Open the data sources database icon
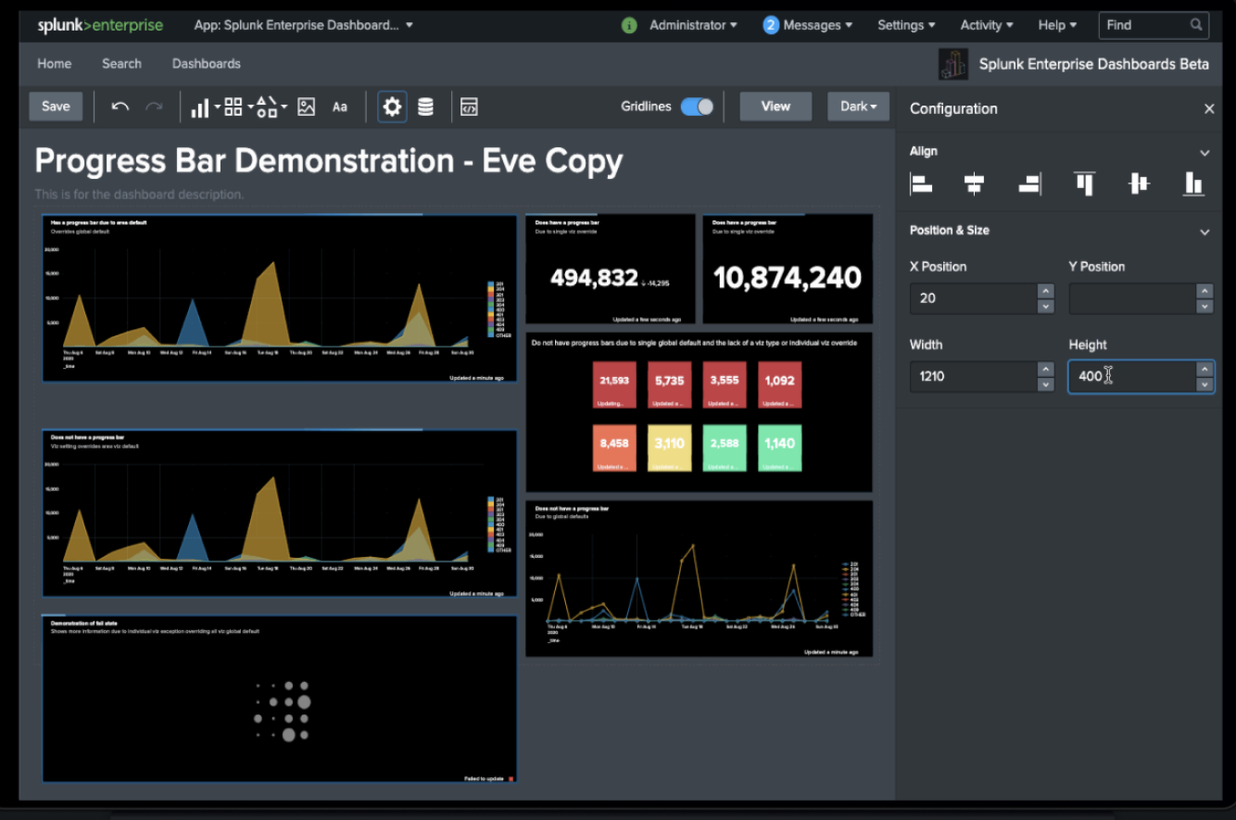 click(425, 107)
